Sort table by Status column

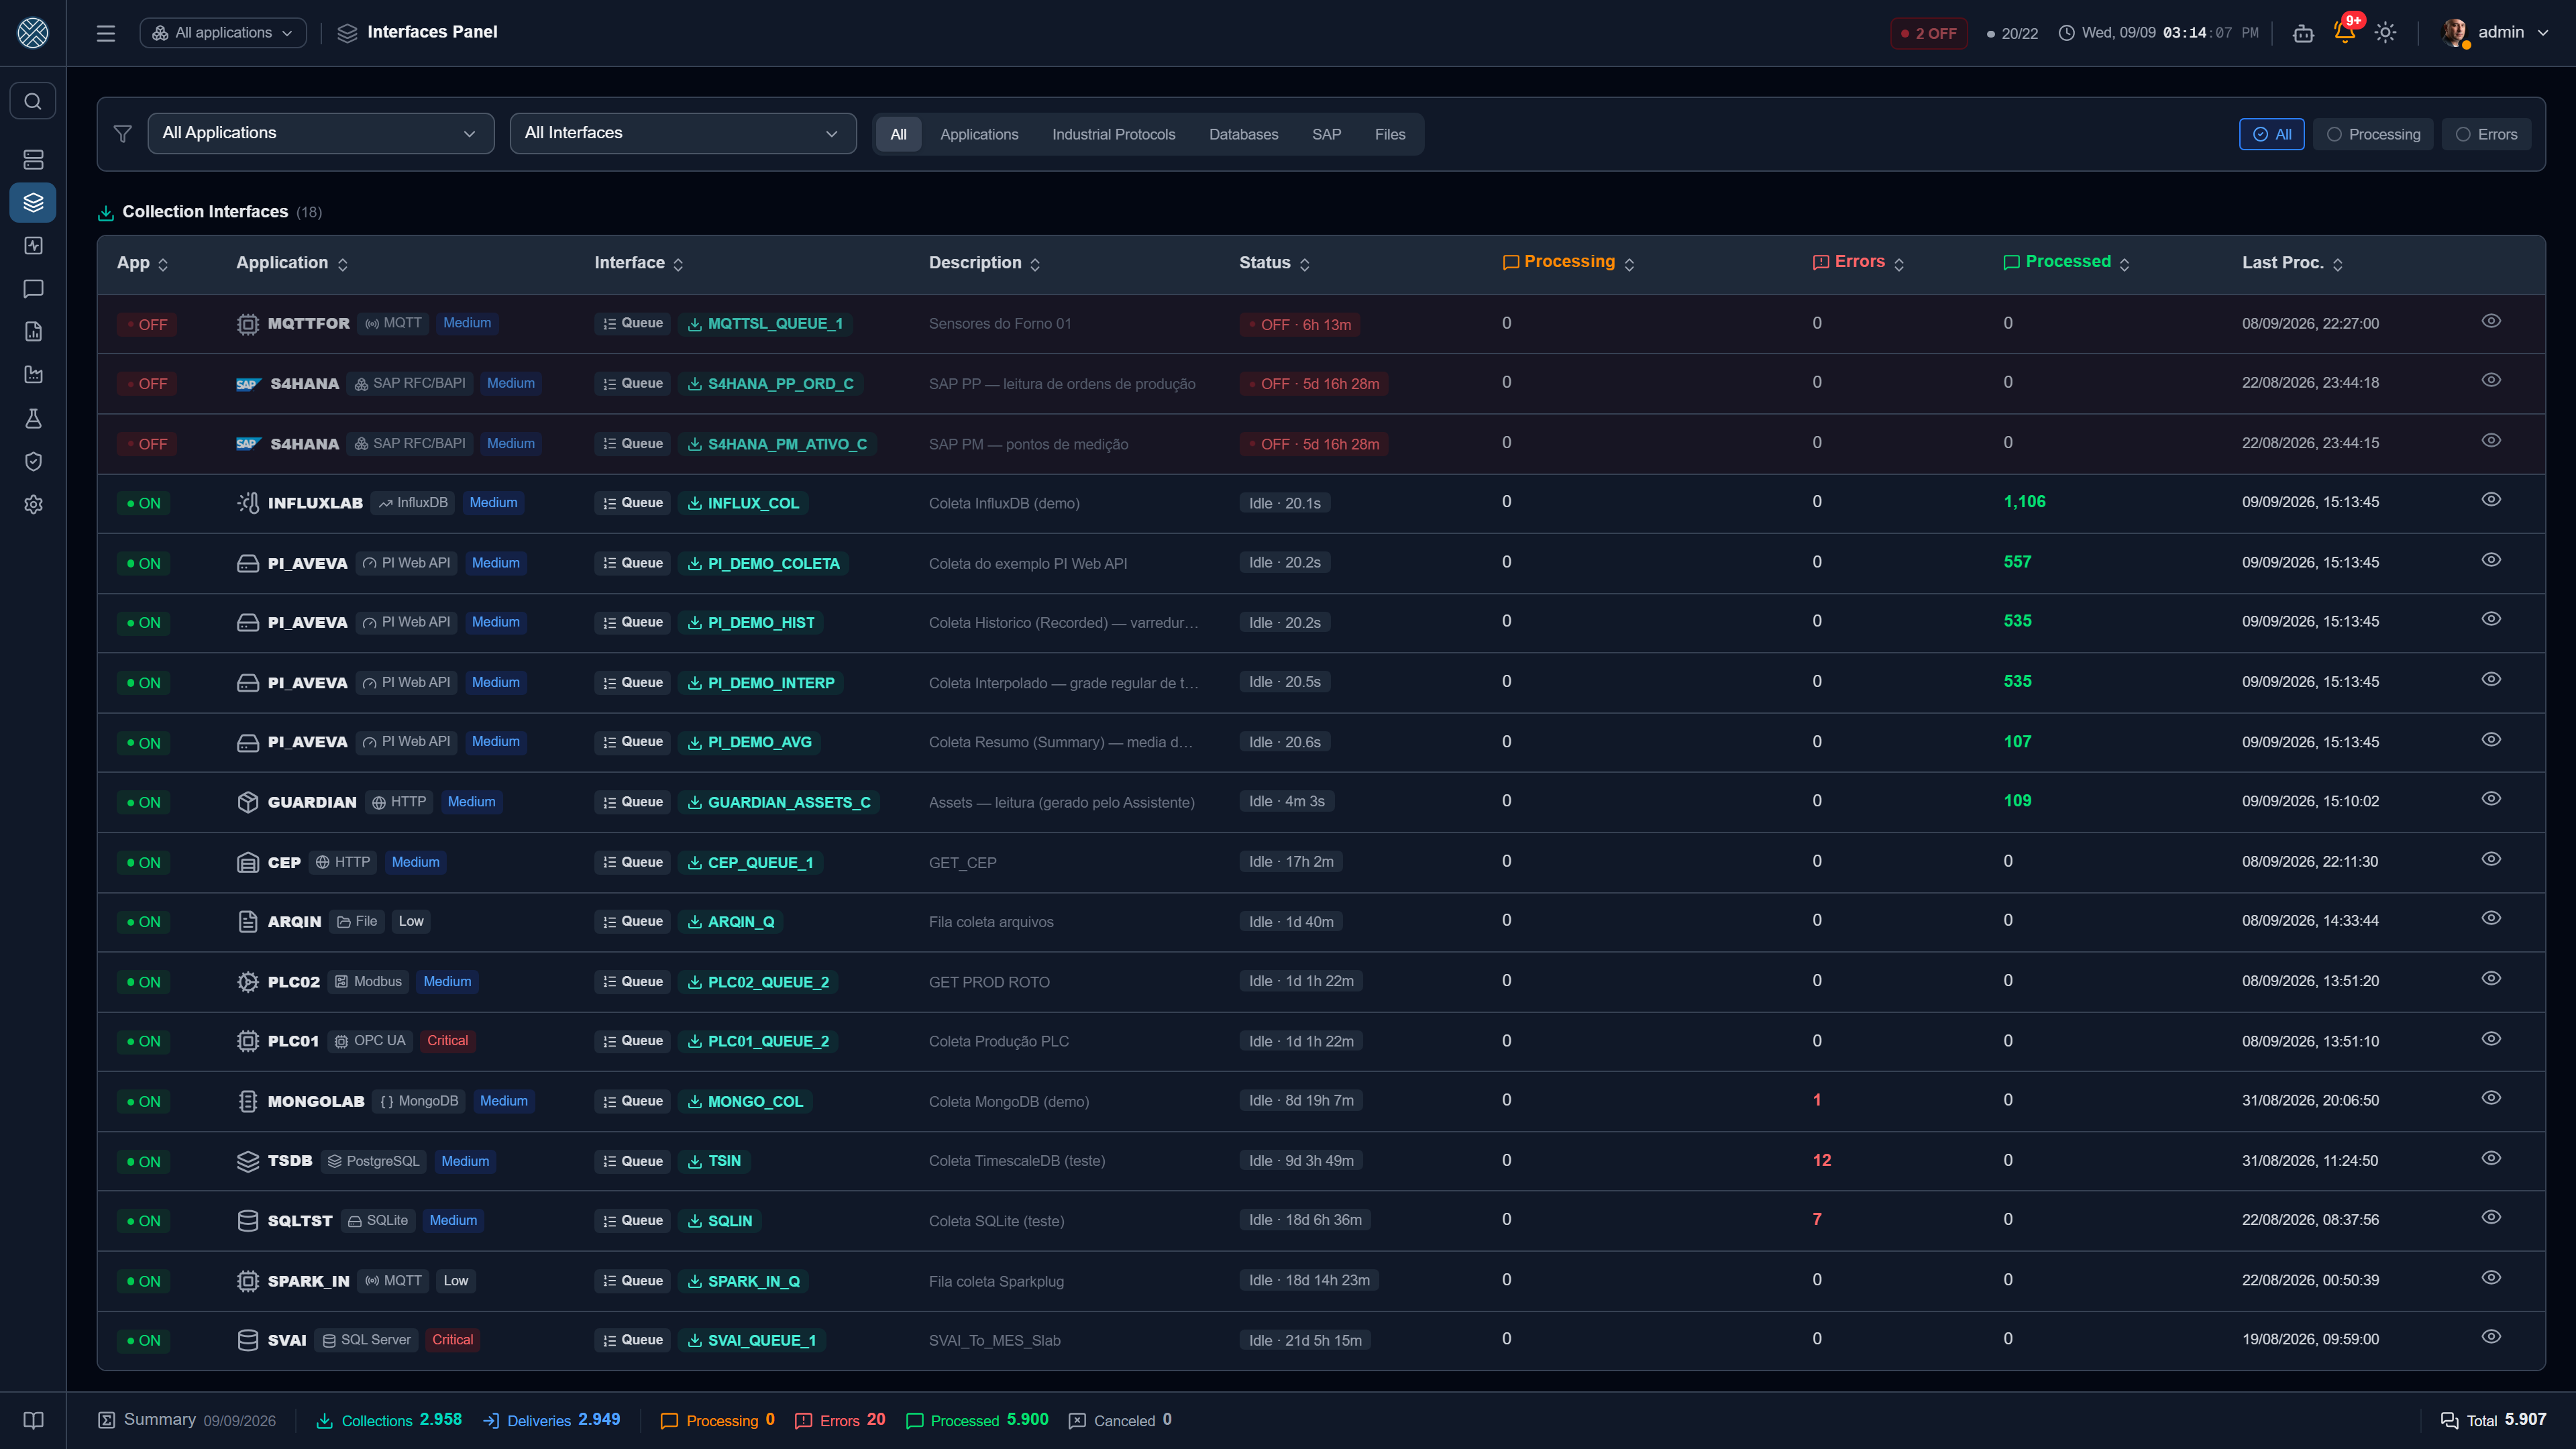pos(1274,263)
